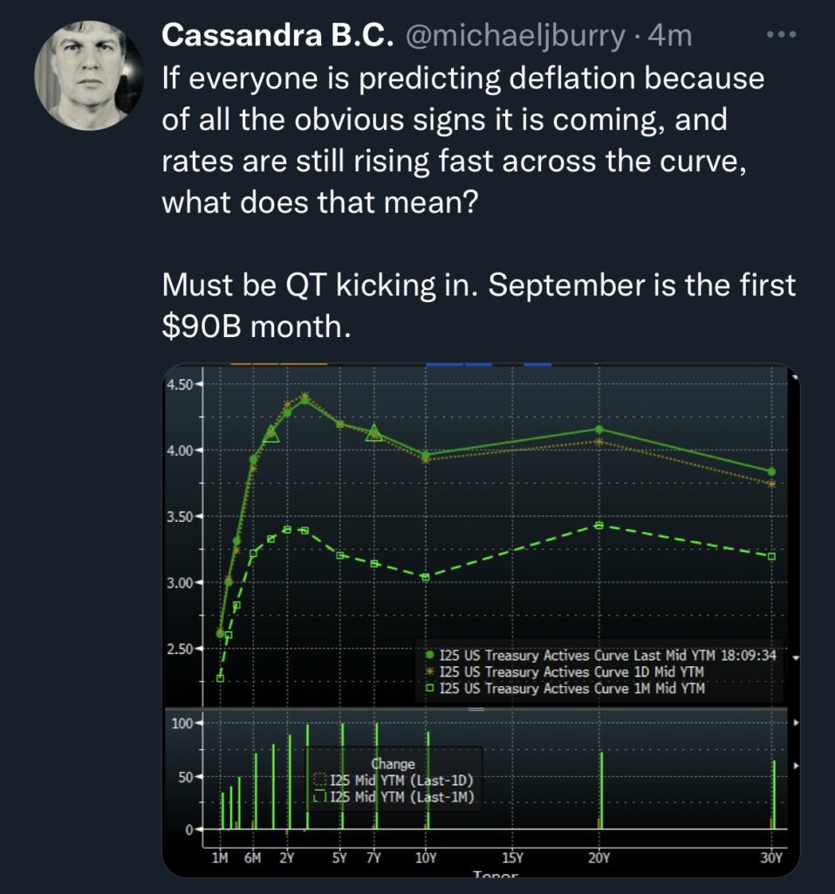The image size is (835, 894).
Task: Click the 30Y label on the tenor axis
Action: tap(771, 858)
